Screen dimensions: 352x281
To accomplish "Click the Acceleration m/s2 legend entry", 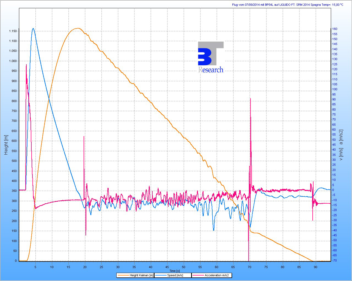I will coord(211,275).
